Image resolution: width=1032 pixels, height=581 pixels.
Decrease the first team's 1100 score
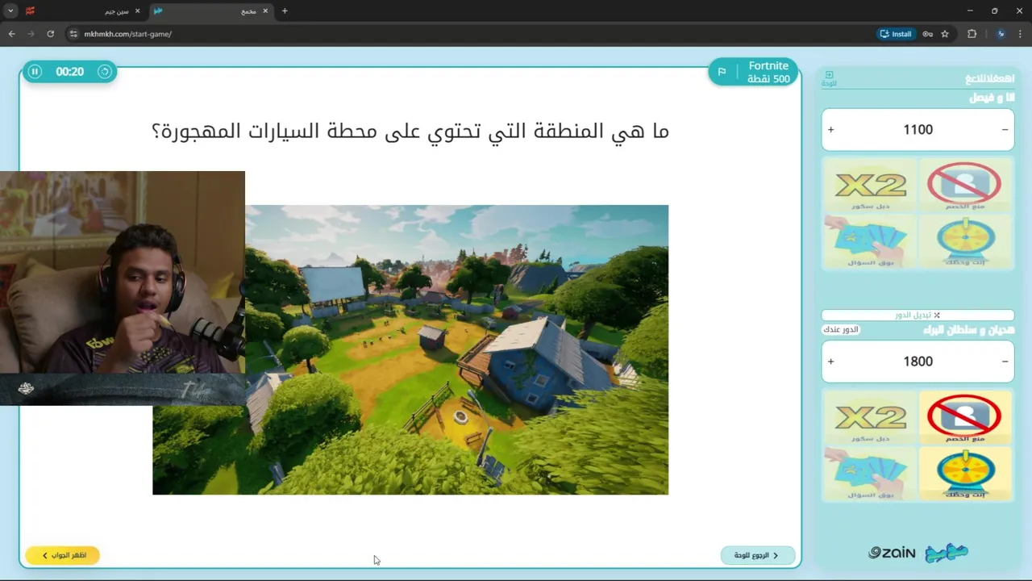(1005, 130)
